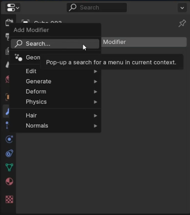190x215 pixels.
Task: Open the Particles properties tab icon
Action: pyautogui.click(x=7, y=125)
